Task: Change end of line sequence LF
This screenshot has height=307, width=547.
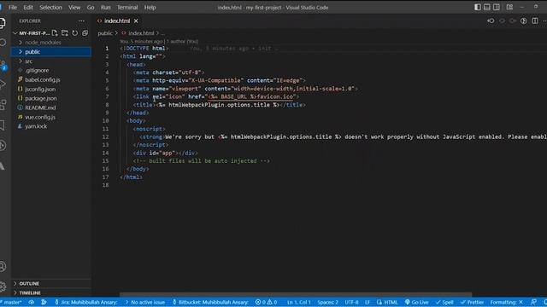Action: pos(368,302)
